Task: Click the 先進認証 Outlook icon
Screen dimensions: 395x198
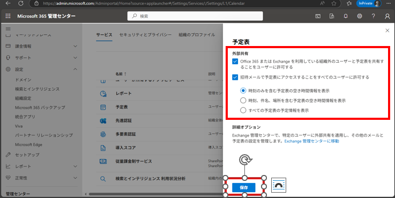Action: coord(103,121)
